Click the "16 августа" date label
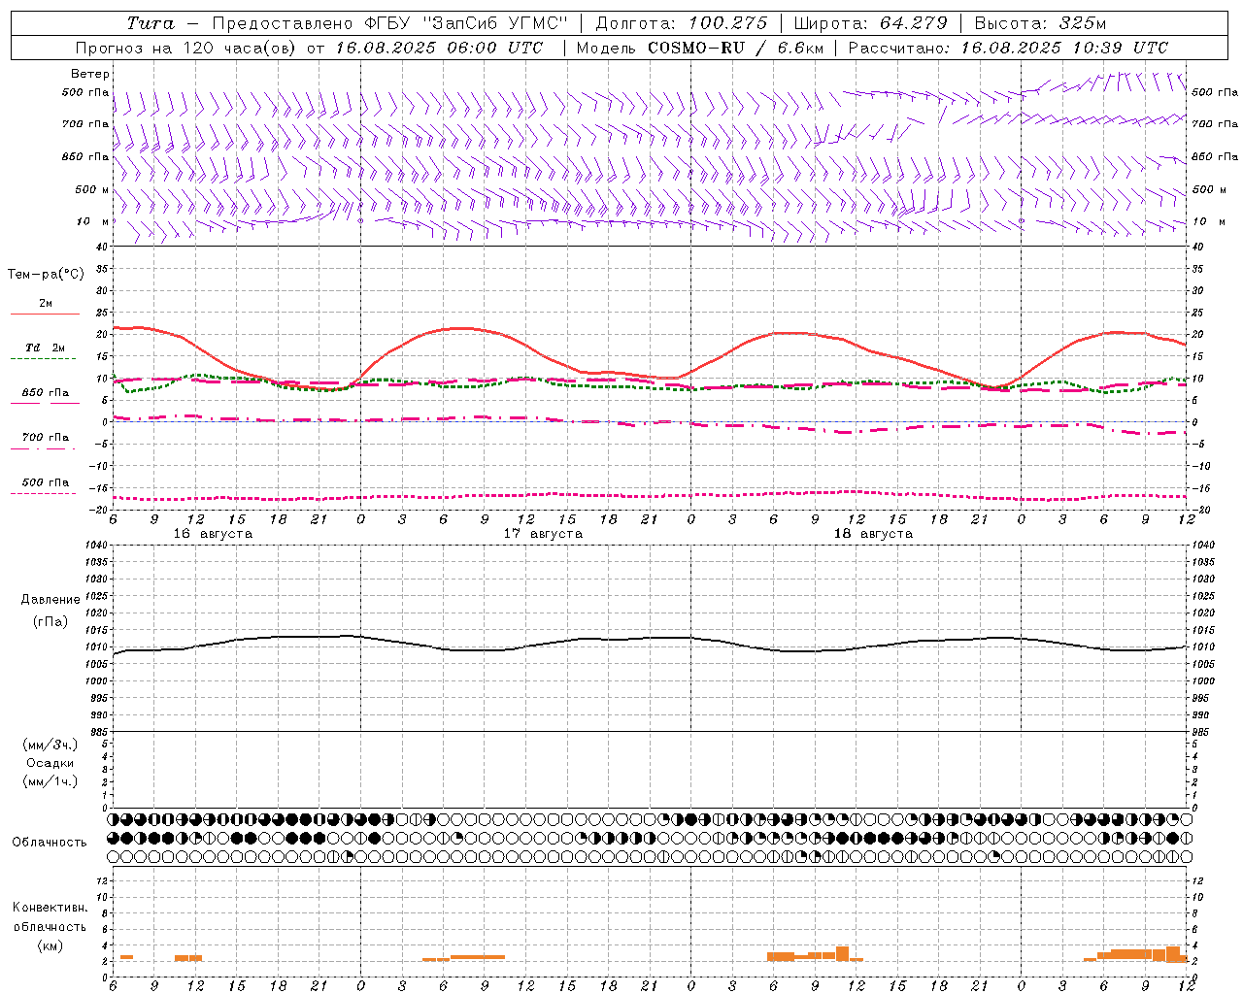The width and height of the screenshot is (1243, 994). (x=213, y=534)
